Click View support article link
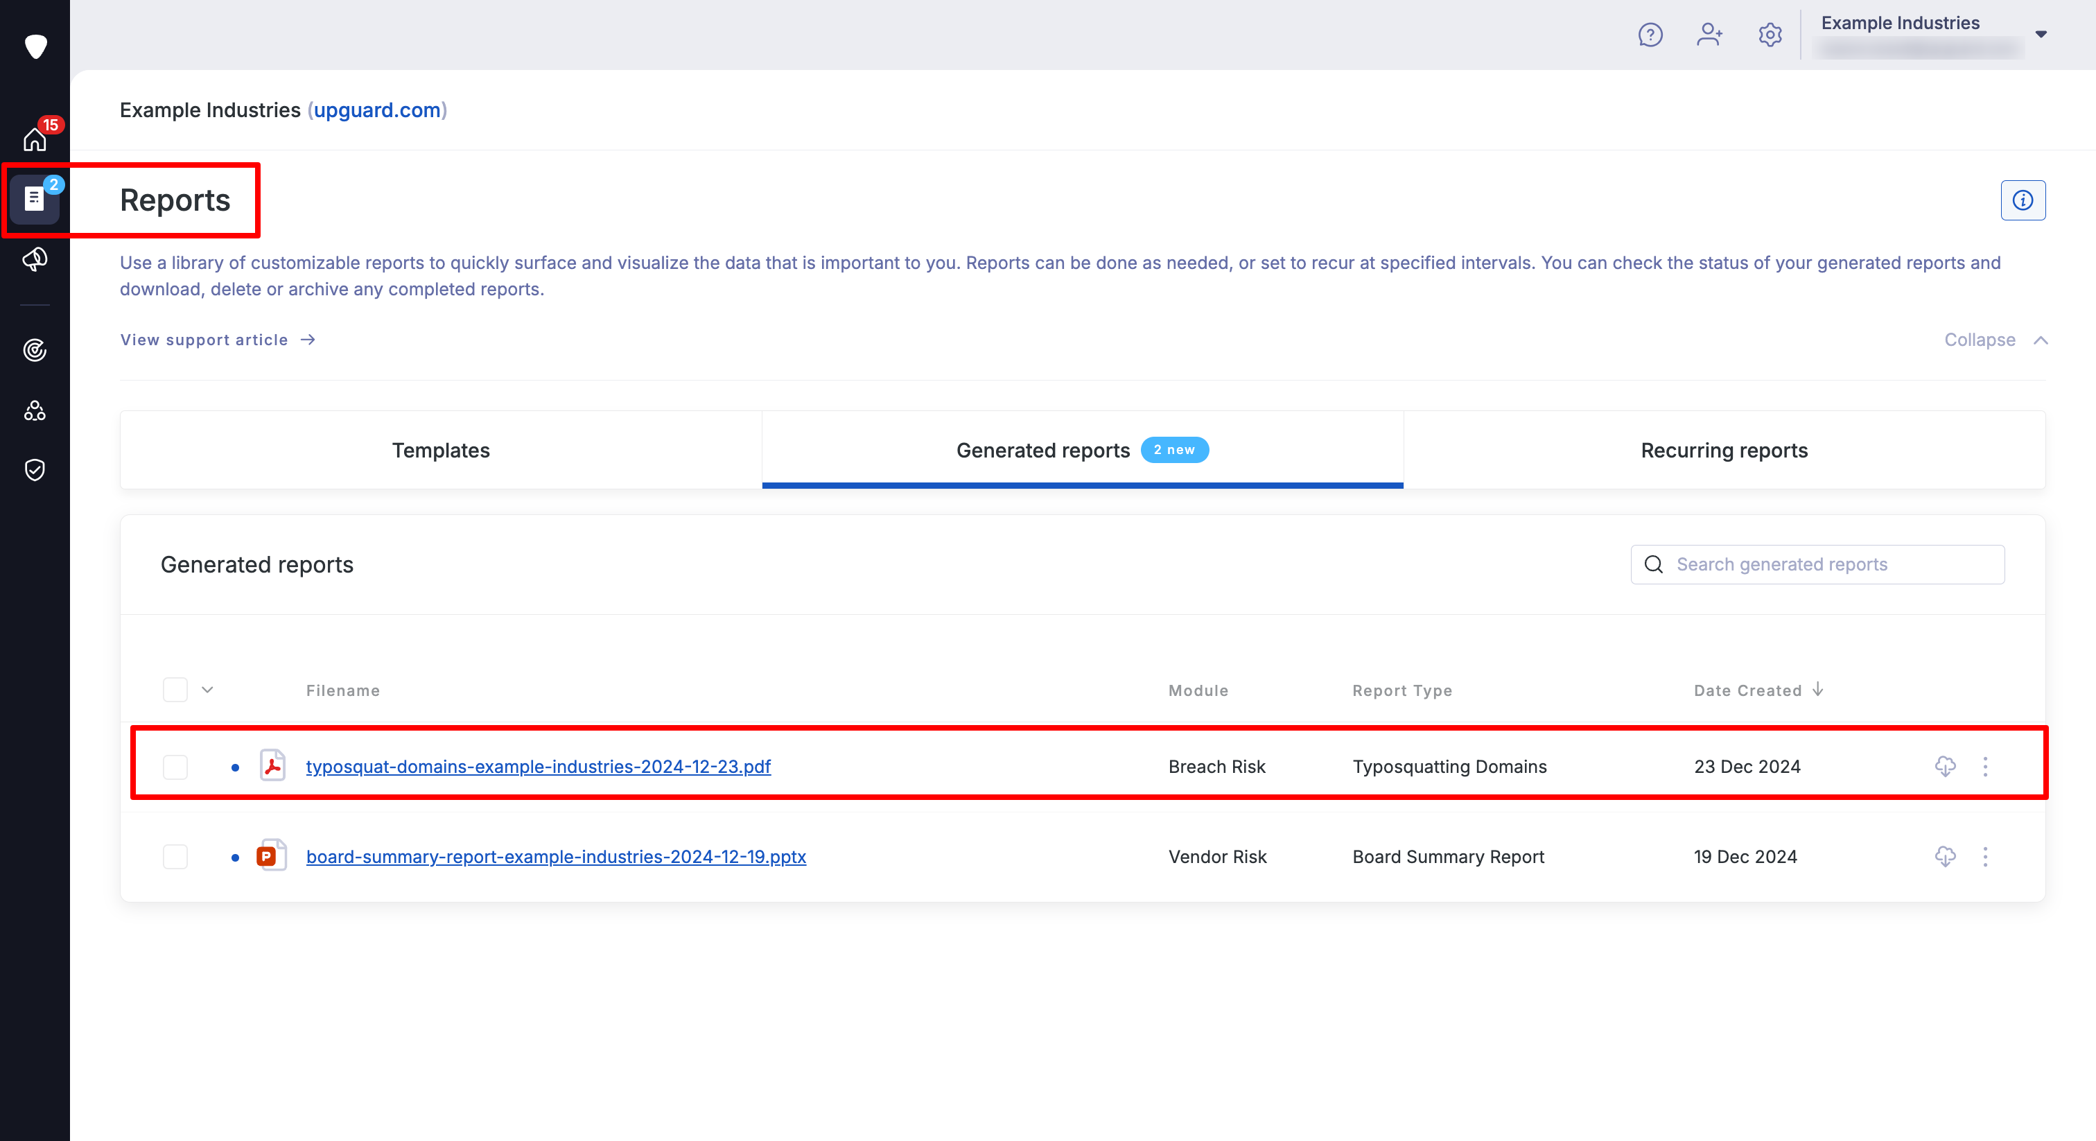This screenshot has height=1141, width=2096. coord(217,340)
